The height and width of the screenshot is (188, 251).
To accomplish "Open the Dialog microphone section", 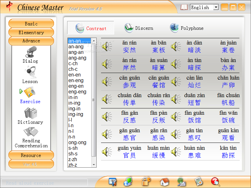I will 31,52.
